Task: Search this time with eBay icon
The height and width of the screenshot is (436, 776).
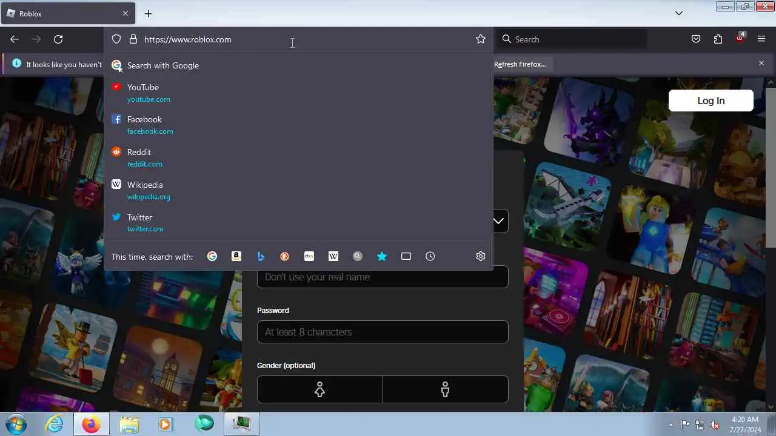Action: (x=309, y=256)
